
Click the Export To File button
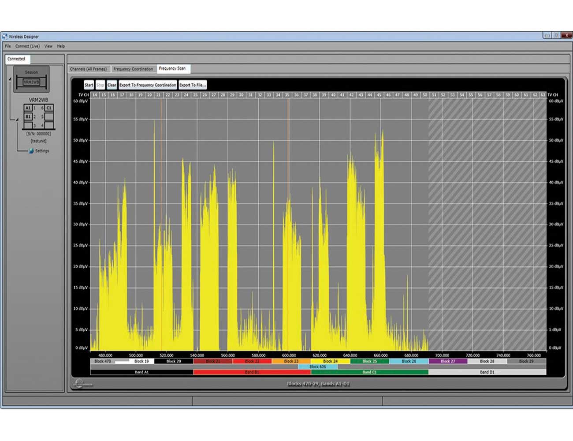tap(192, 85)
